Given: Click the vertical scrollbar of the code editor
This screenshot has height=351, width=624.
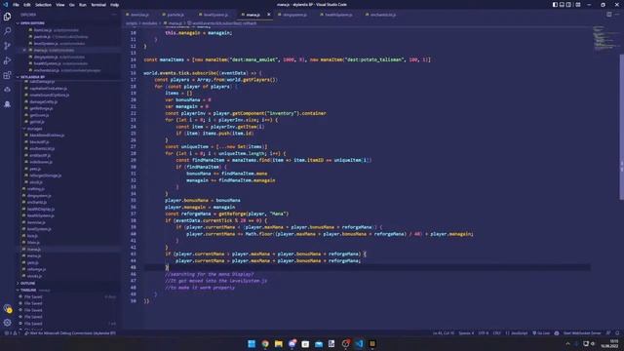Looking at the screenshot, I should pyautogui.click(x=621, y=128).
